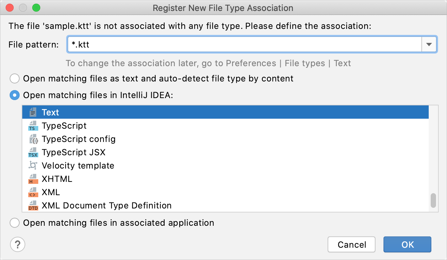Click the XML file icon
Screen dimensions: 447x260
(x=33, y=193)
